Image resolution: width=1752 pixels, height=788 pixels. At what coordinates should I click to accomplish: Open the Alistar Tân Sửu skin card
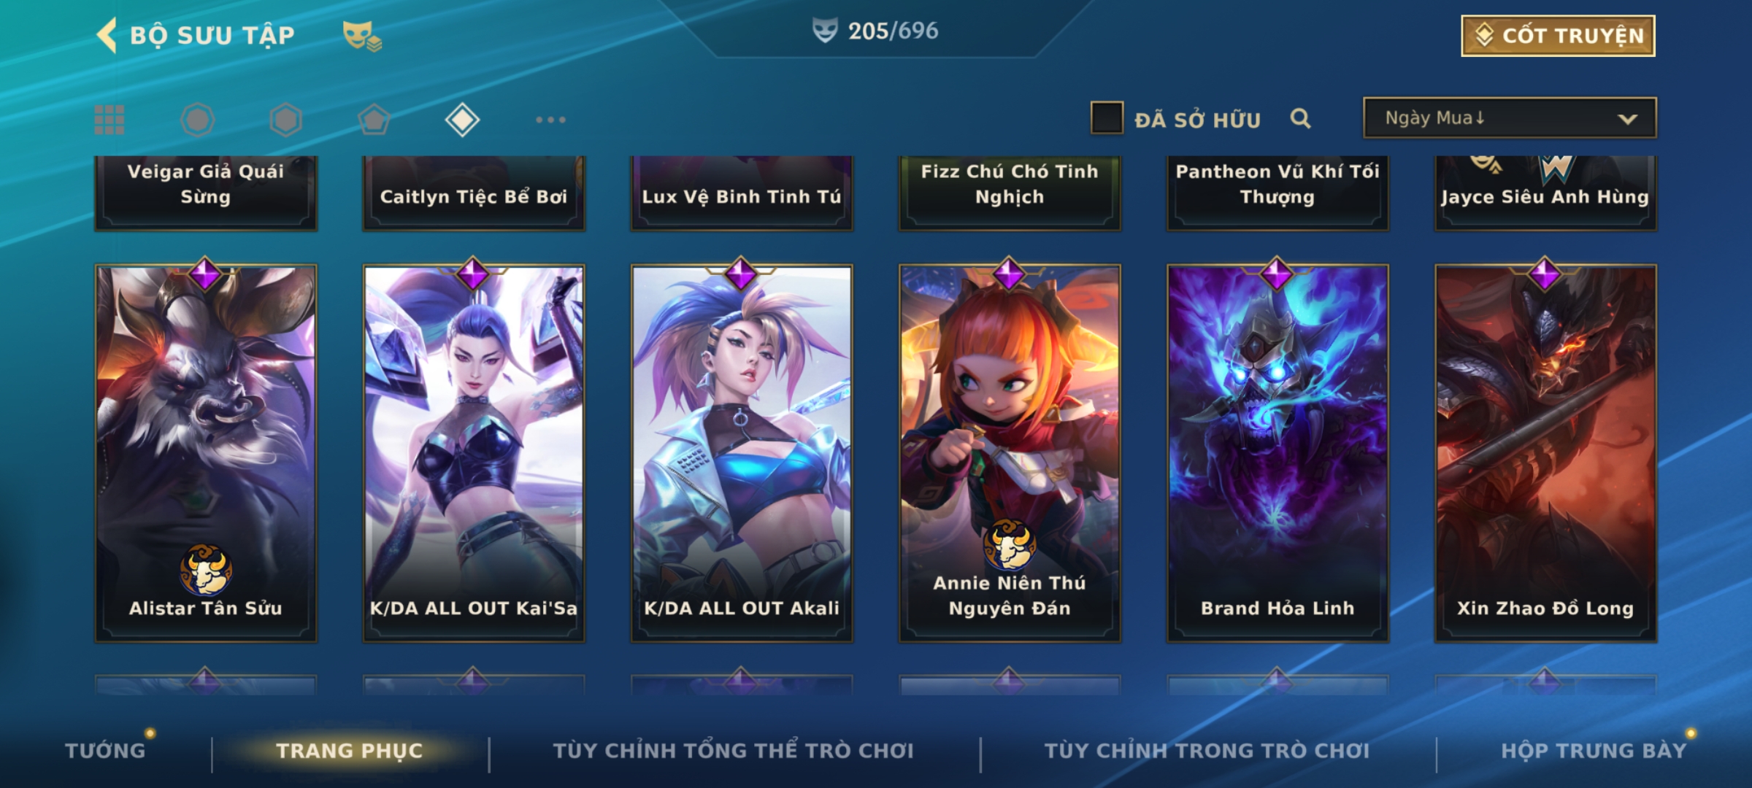click(x=206, y=453)
